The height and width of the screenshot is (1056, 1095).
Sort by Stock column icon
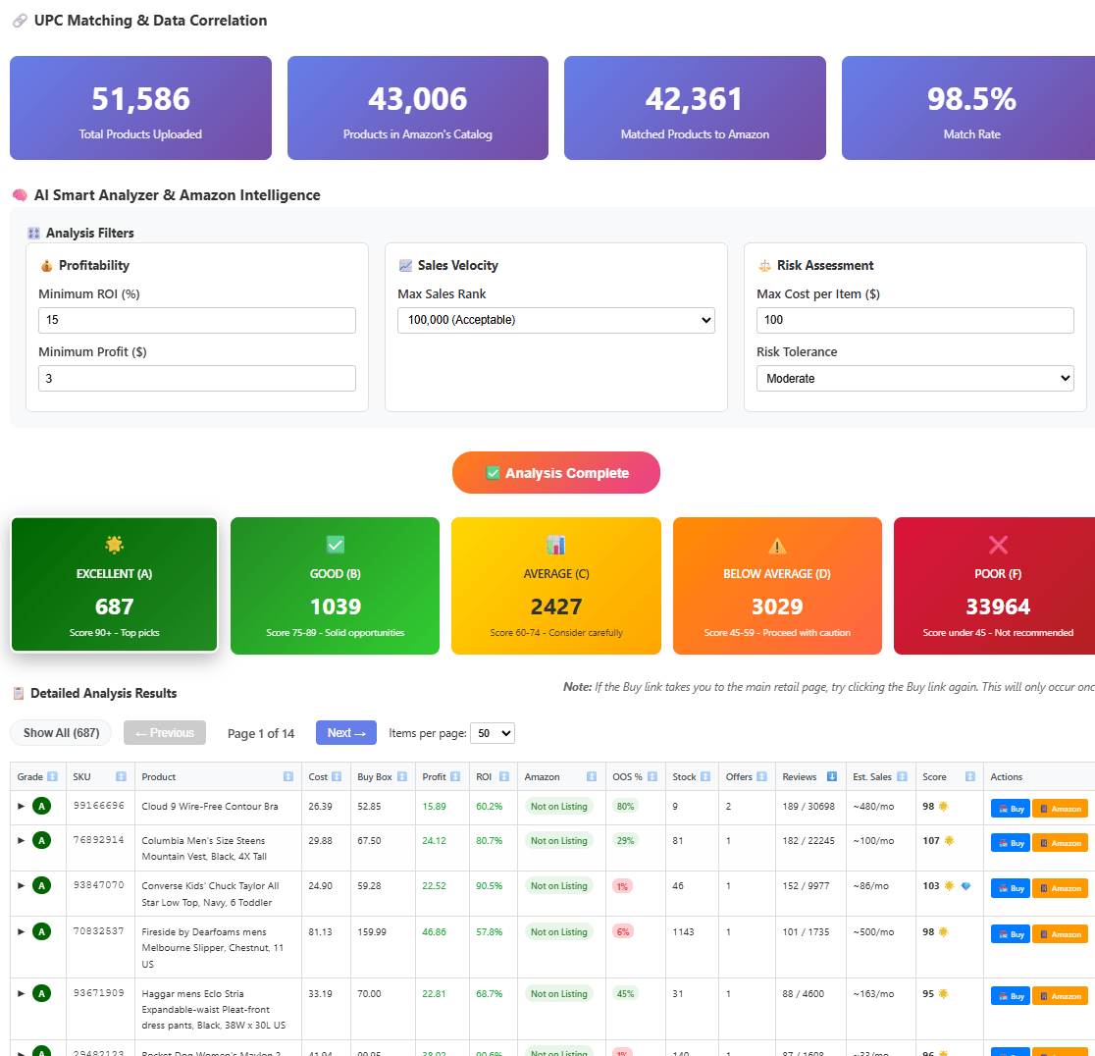click(x=705, y=776)
